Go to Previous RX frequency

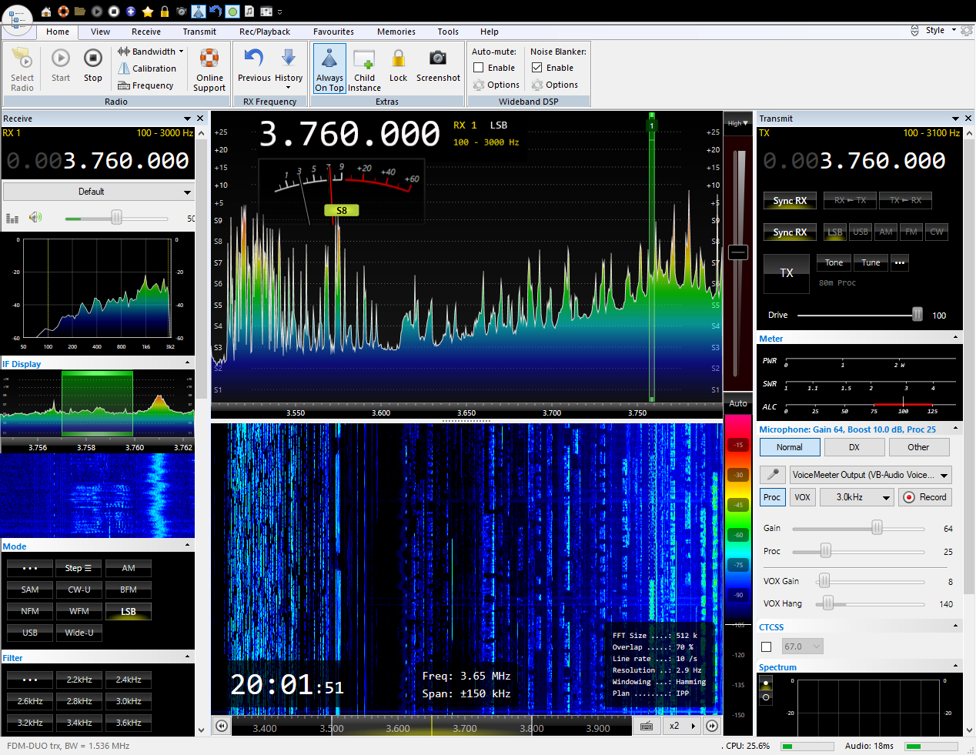254,59
